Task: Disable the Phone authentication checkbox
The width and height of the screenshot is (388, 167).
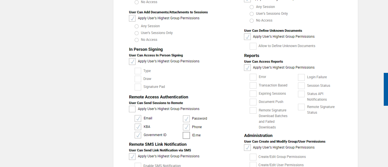Action: pyautogui.click(x=186, y=127)
